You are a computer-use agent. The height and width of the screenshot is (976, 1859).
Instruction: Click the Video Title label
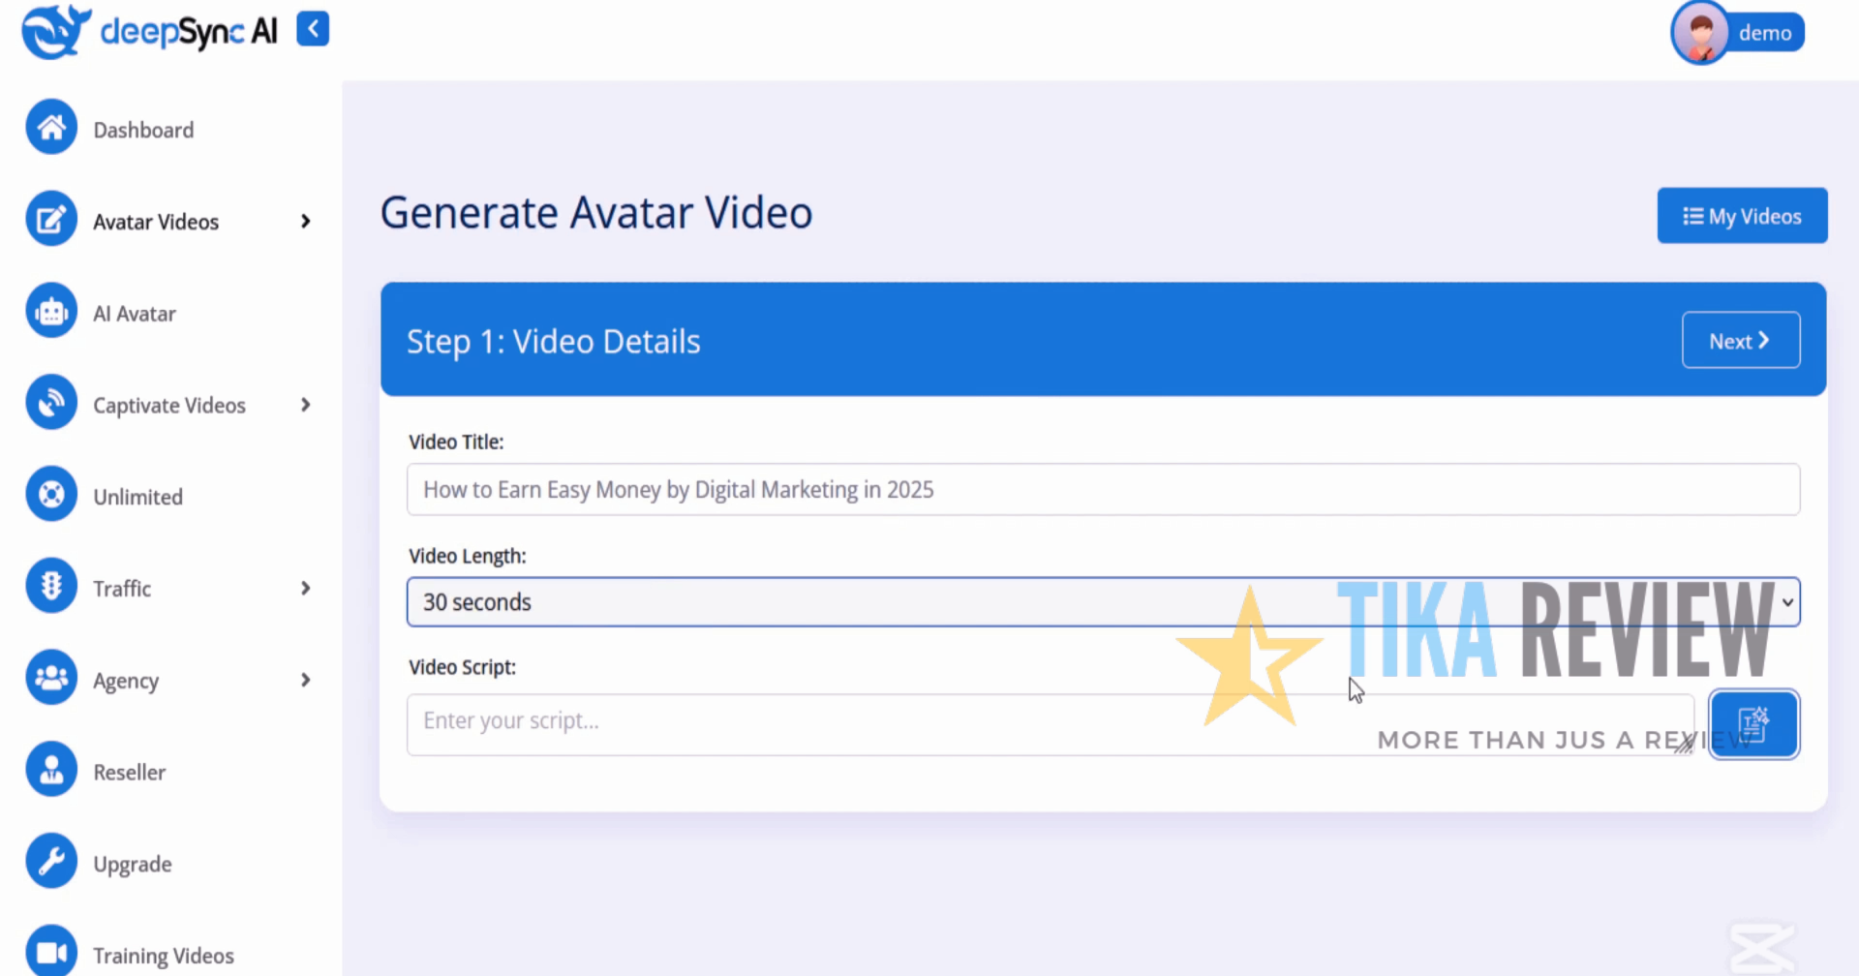tap(456, 442)
